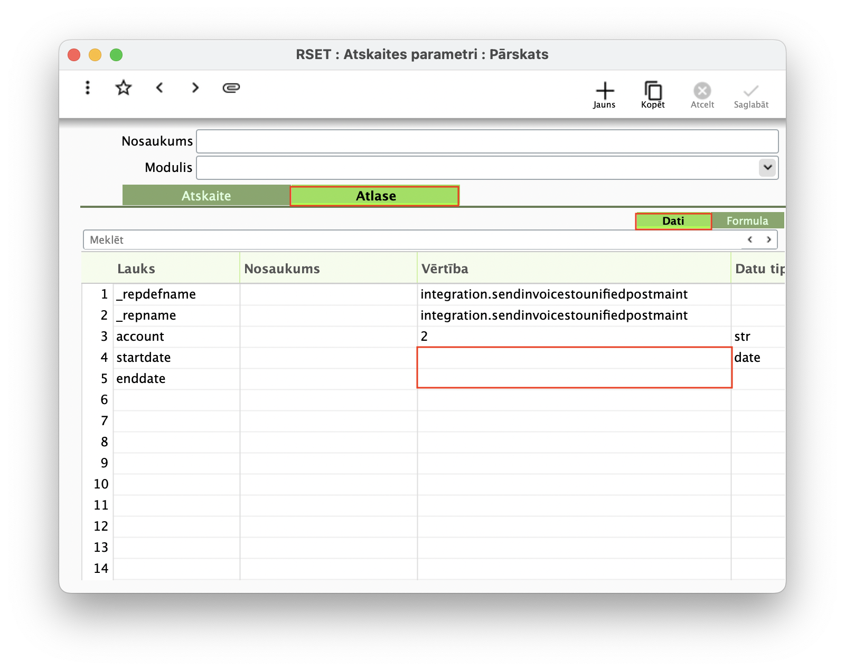Open attachments via paperclip icon
The width and height of the screenshot is (845, 671).
[231, 88]
